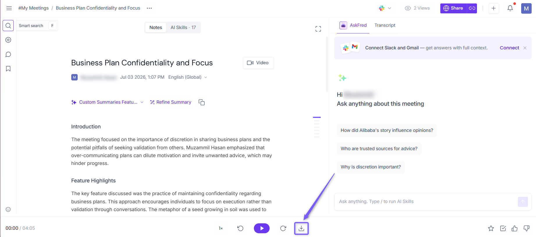
Task: Copy summary with the copy icon
Action: (x=202, y=102)
